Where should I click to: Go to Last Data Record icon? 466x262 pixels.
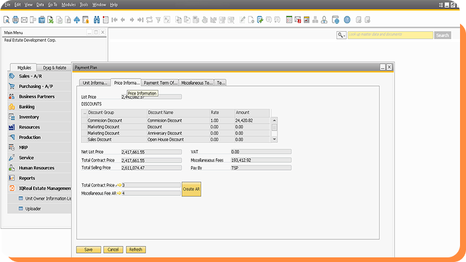(141, 20)
